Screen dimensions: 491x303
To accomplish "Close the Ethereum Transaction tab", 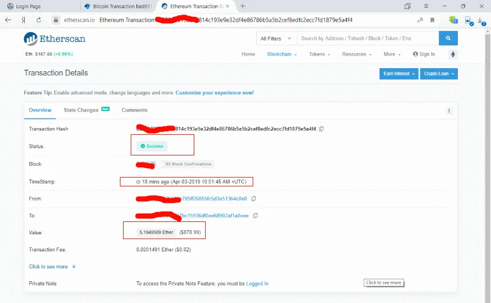I will point(227,6).
